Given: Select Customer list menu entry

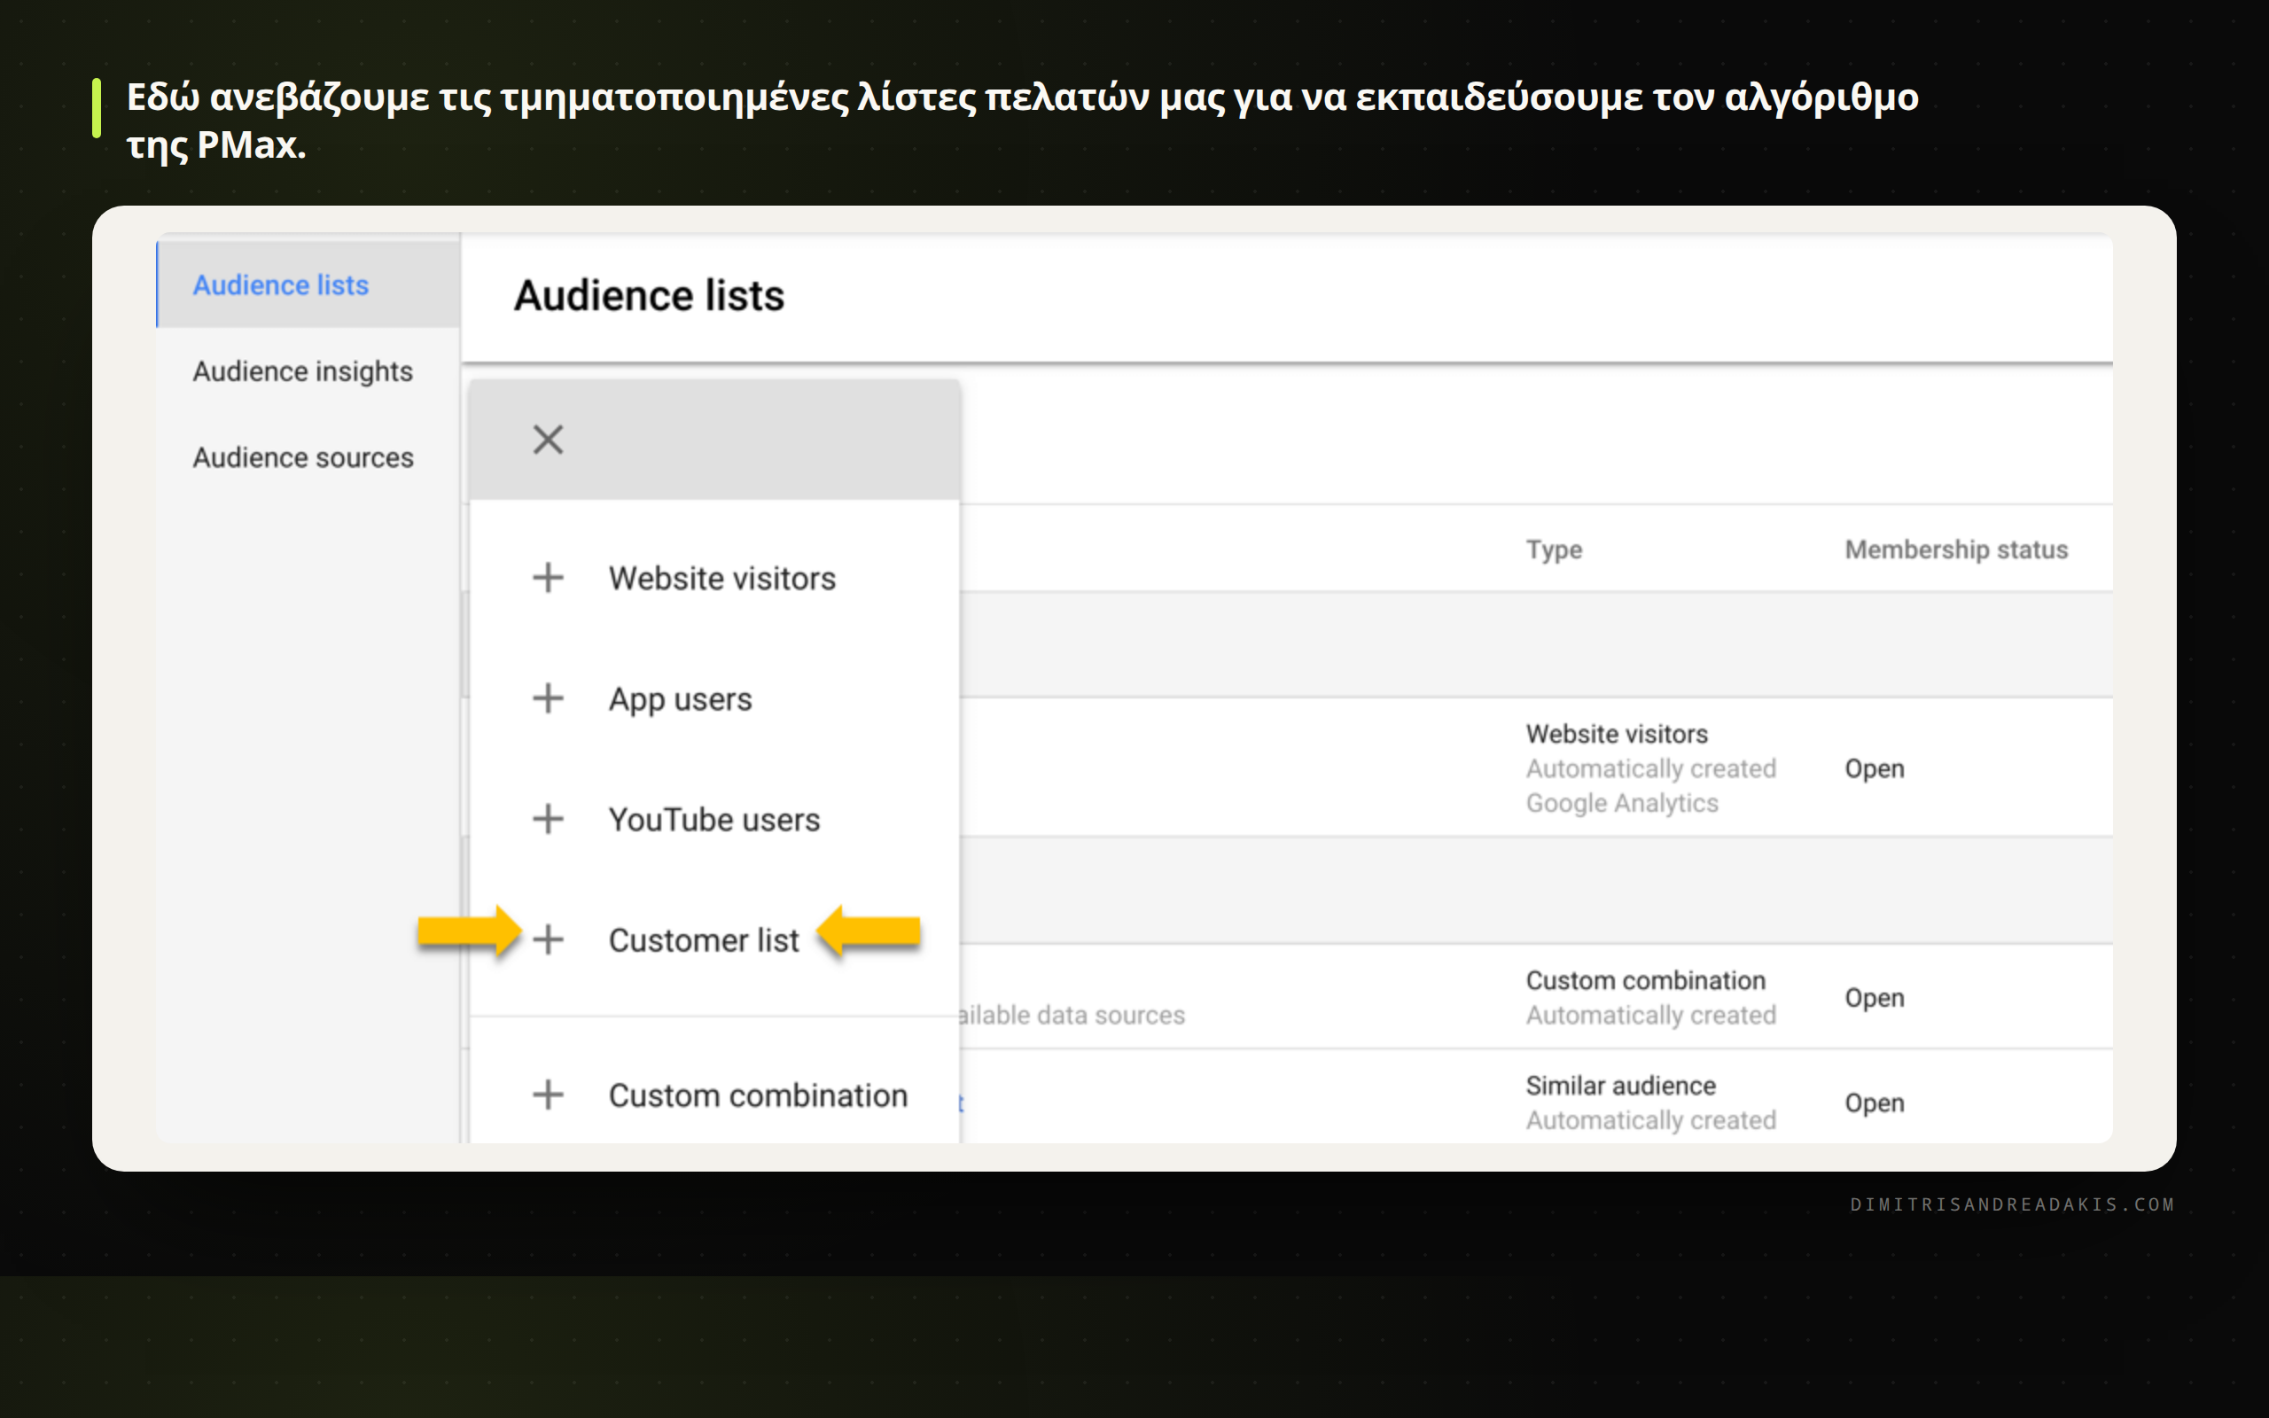Looking at the screenshot, I should click(703, 939).
